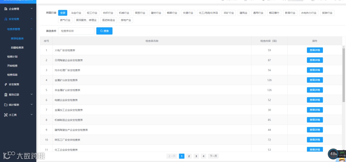
Task: View details of 建筑陶瓷生产企业安全检查表
Action: (315, 130)
